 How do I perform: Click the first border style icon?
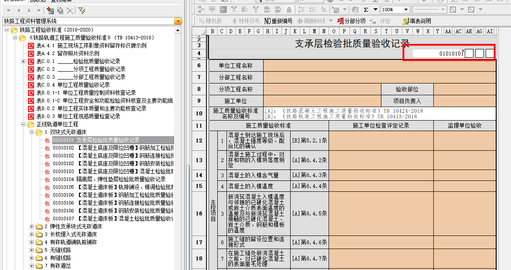[x=453, y=10]
